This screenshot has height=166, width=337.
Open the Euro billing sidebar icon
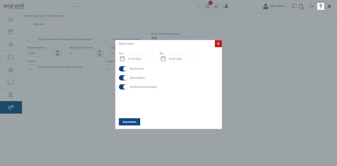11,95
